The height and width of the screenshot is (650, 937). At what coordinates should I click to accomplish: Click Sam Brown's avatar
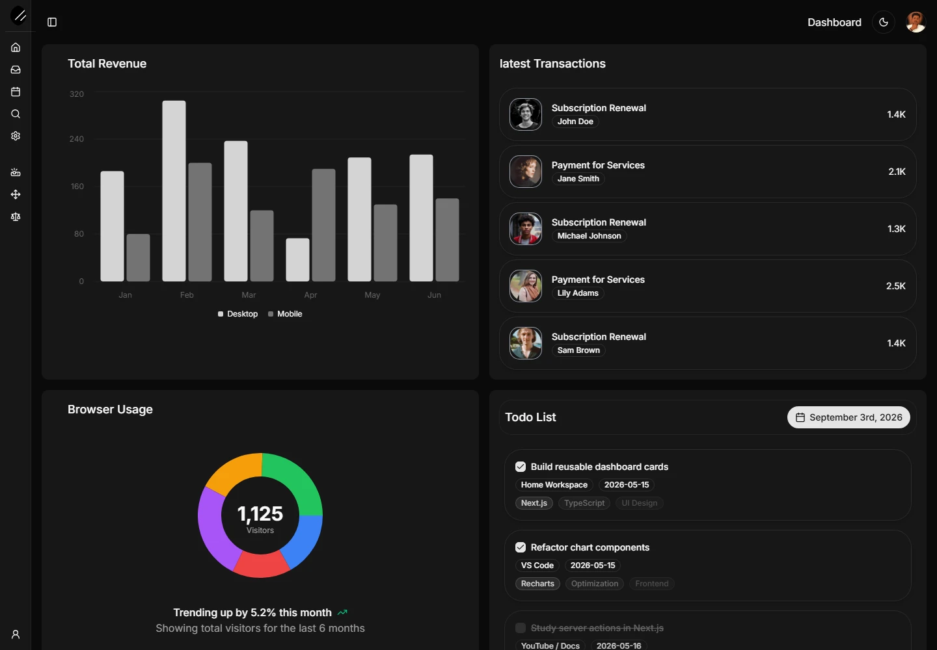(x=526, y=343)
